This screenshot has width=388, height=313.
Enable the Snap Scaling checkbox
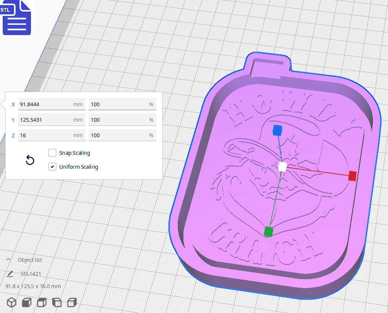52,153
